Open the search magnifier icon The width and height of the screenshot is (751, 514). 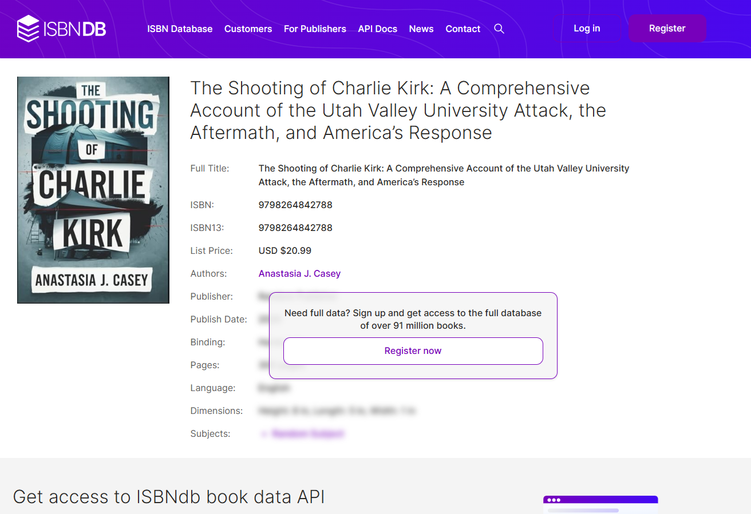pyautogui.click(x=499, y=29)
